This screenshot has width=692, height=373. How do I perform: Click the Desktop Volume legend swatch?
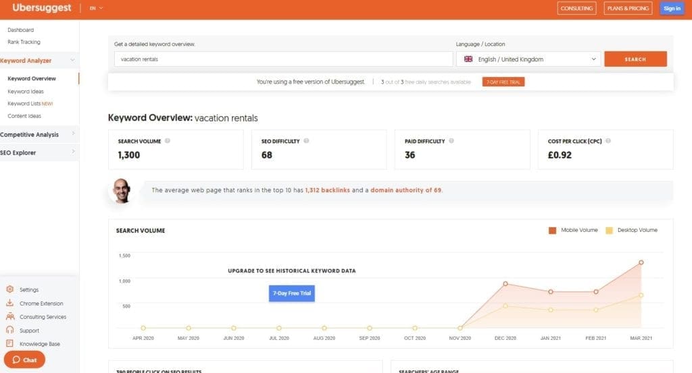[x=609, y=230]
